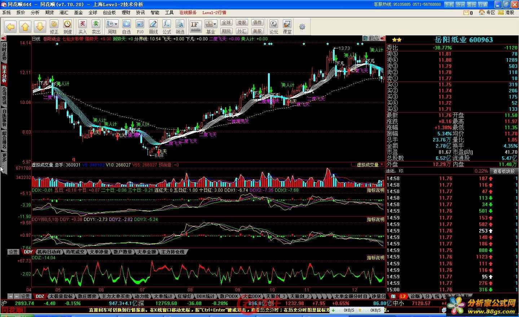Select the 均笔成交 indicator tab
The image size is (519, 317).
(75, 252)
